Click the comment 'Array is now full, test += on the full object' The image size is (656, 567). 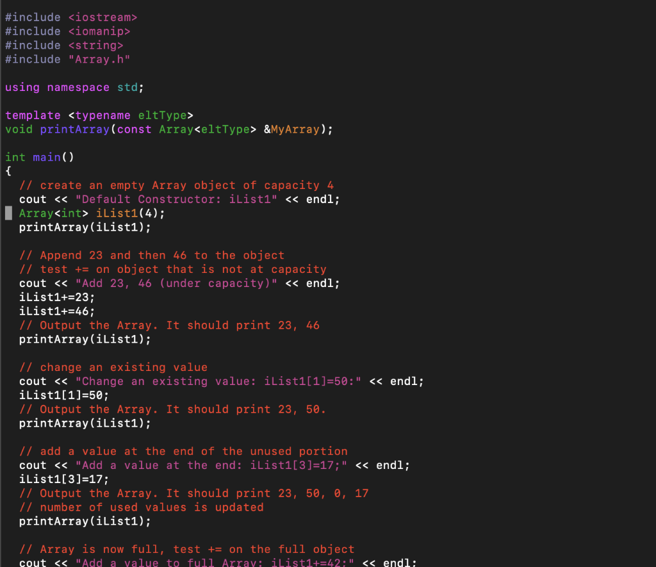click(x=187, y=550)
